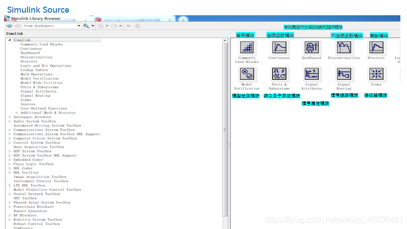Image resolution: width=407 pixels, height=229 pixels.
Task: Select OPC Toolbox in the tree
Action: [x=25, y=198]
